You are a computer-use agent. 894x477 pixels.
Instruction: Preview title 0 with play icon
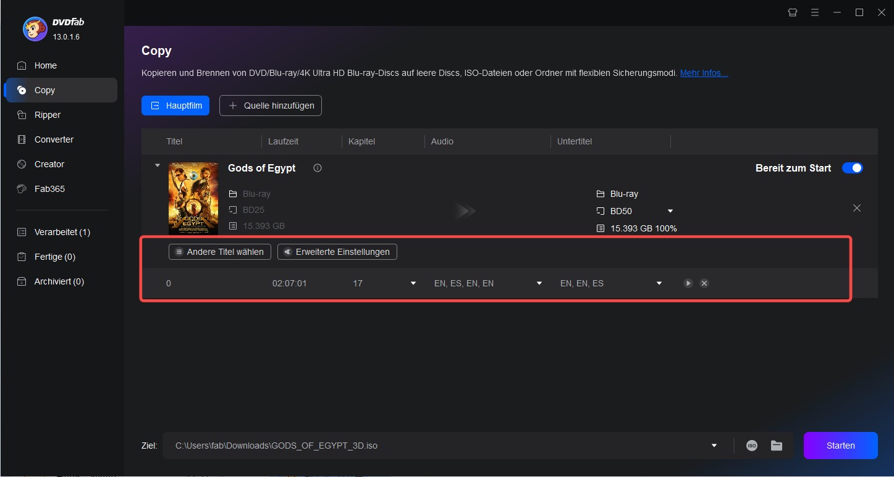(688, 283)
